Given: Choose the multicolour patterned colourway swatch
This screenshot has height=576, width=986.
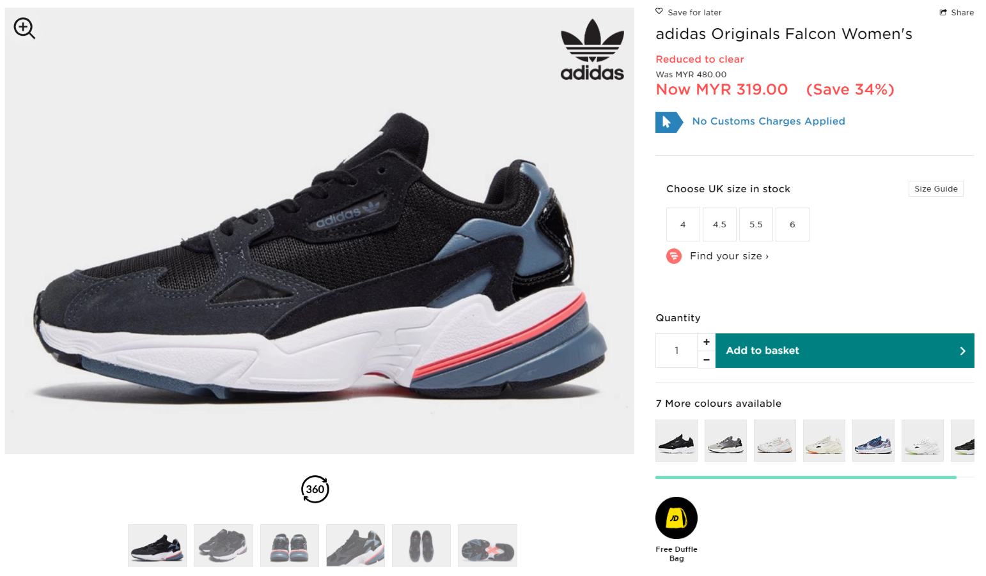Looking at the screenshot, I should (873, 441).
